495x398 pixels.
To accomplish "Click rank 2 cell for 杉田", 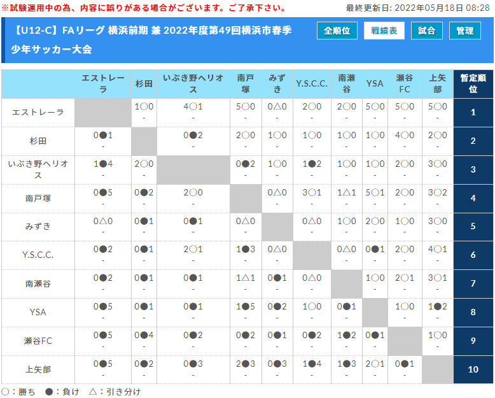I will coord(473,141).
